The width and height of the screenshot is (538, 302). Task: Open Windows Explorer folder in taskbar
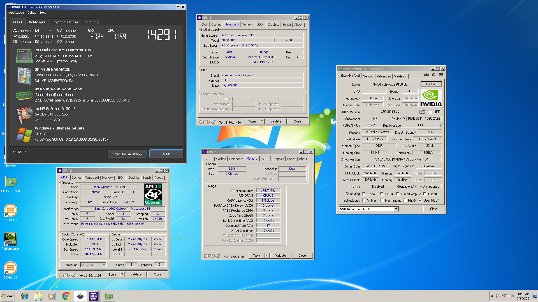(x=38, y=296)
